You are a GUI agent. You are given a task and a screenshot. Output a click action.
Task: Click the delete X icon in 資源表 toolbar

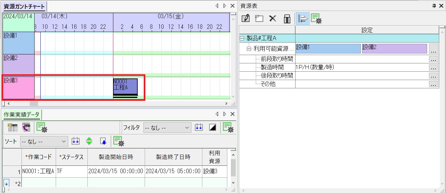pyautogui.click(x=272, y=19)
